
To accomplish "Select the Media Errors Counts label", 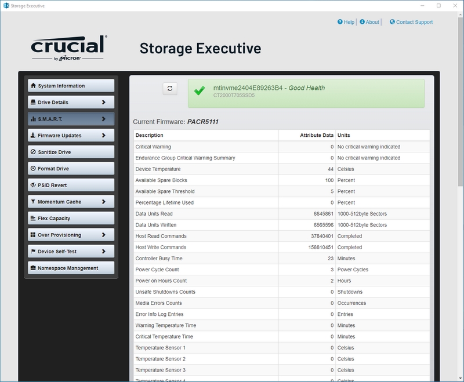I will (x=158, y=303).
